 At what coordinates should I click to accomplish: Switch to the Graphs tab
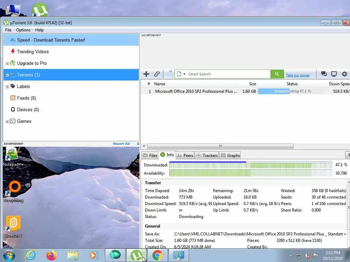[x=230, y=156]
